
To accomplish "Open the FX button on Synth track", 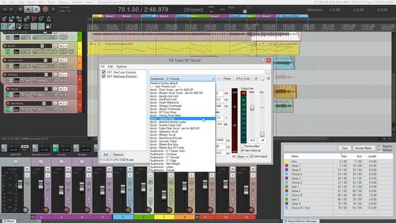I will coord(7,52).
